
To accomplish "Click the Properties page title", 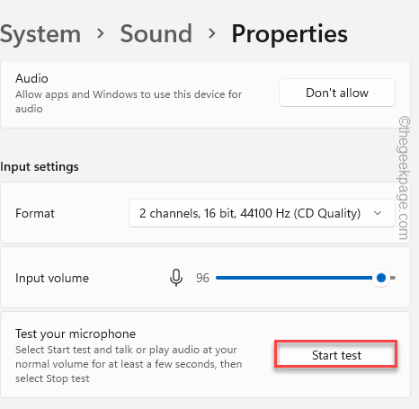I will click(290, 34).
